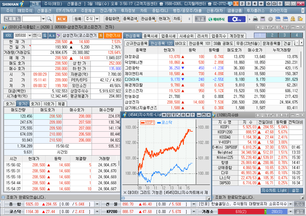Viewport: 306px width, 216px height.
Task: Click the plus icon in 주식종합2 title bar
Action: pos(258,27)
